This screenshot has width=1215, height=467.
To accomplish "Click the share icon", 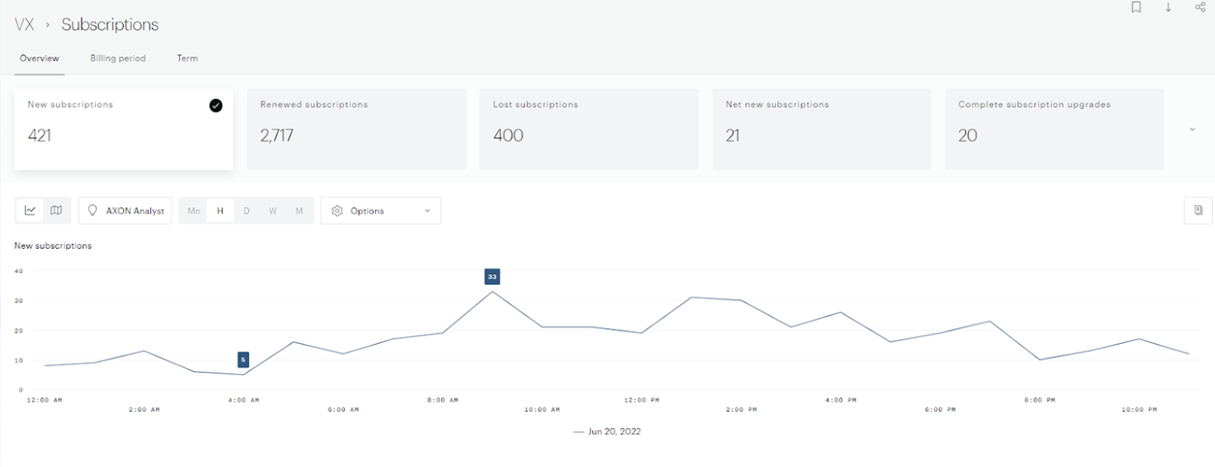I will [x=1200, y=8].
